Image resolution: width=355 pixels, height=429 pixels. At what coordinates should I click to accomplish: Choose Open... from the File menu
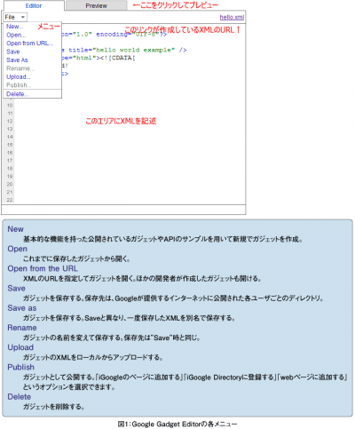pyautogui.click(x=16, y=35)
